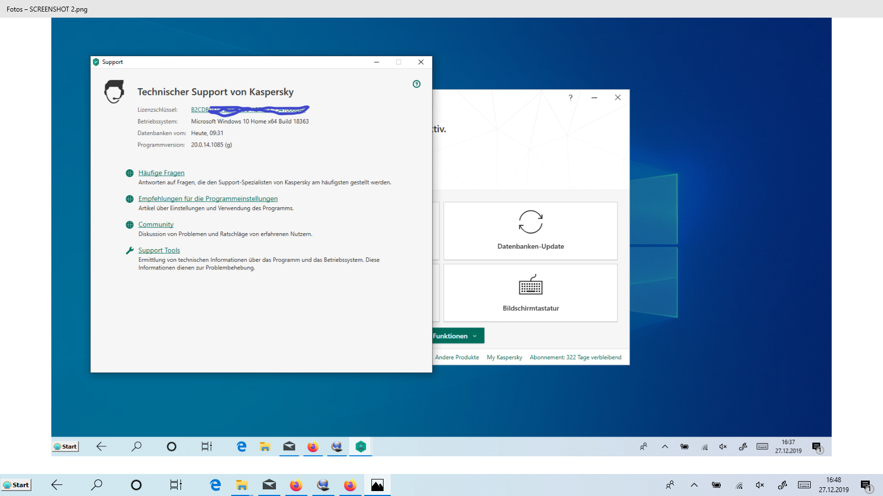Minimize the Kaspersky main window behind Support
Screen dimensions: 883x496
[594, 98]
